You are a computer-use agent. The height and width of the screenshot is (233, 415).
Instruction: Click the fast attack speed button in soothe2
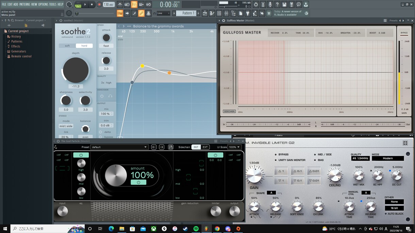click(x=106, y=46)
